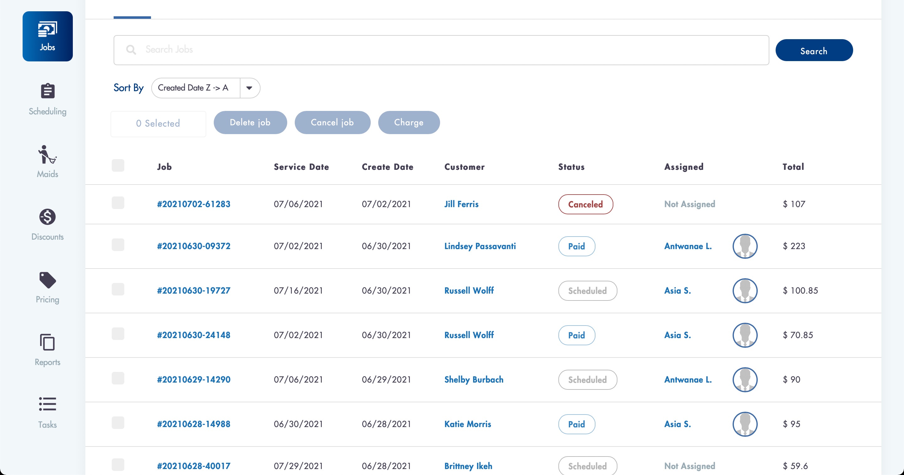904x475 pixels.
Task: Check the box for job #20210628-14988
Action: pyautogui.click(x=118, y=422)
